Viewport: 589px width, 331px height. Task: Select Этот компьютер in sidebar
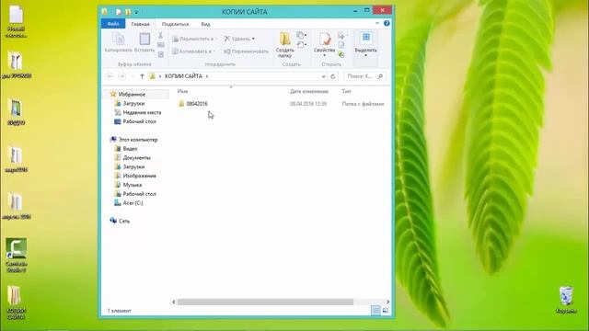(138, 139)
